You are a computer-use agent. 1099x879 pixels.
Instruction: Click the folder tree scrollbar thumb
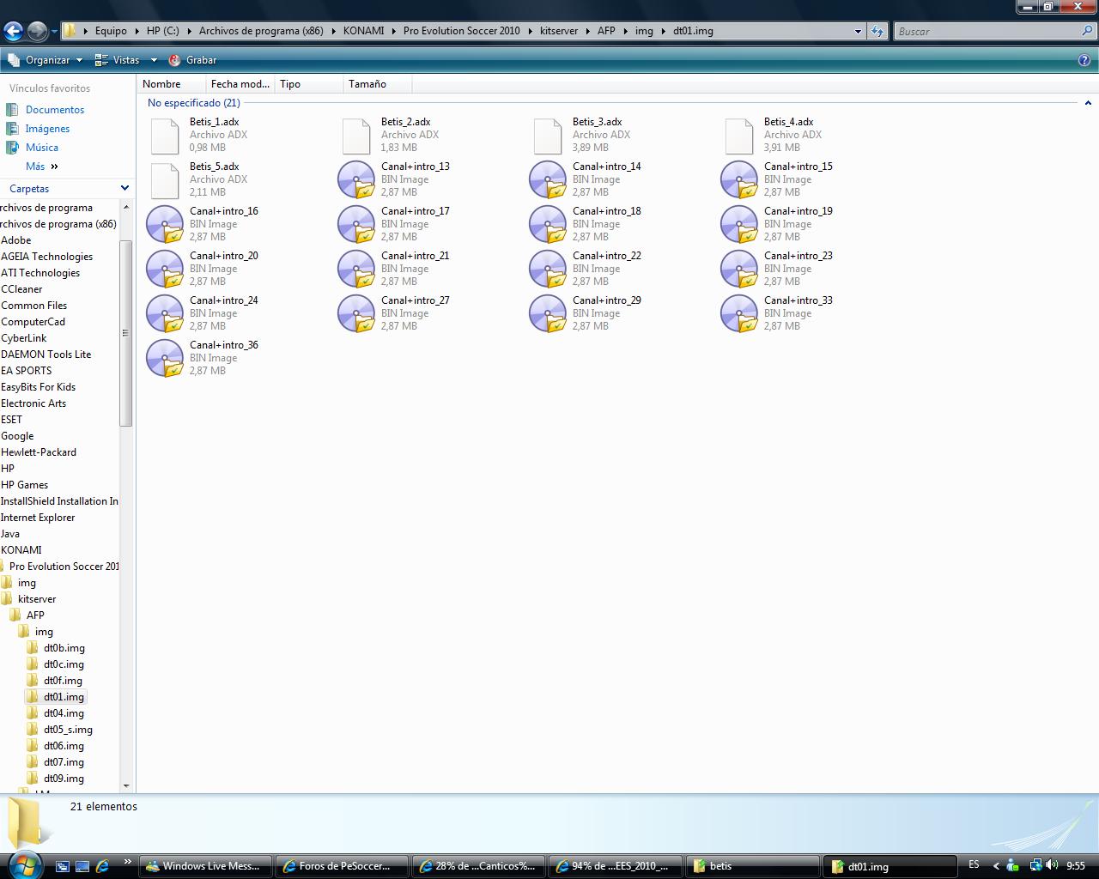[x=126, y=333]
